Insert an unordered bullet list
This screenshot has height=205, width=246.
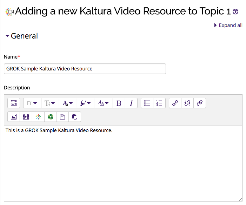coord(147,103)
